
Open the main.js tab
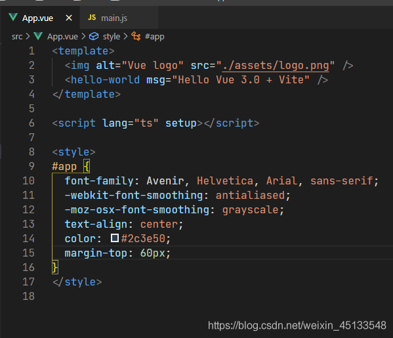(x=119, y=18)
